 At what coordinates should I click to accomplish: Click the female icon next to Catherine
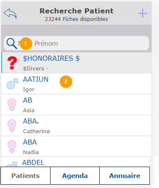(12, 125)
